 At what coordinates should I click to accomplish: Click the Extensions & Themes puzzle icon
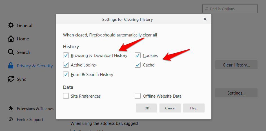coord(11,109)
